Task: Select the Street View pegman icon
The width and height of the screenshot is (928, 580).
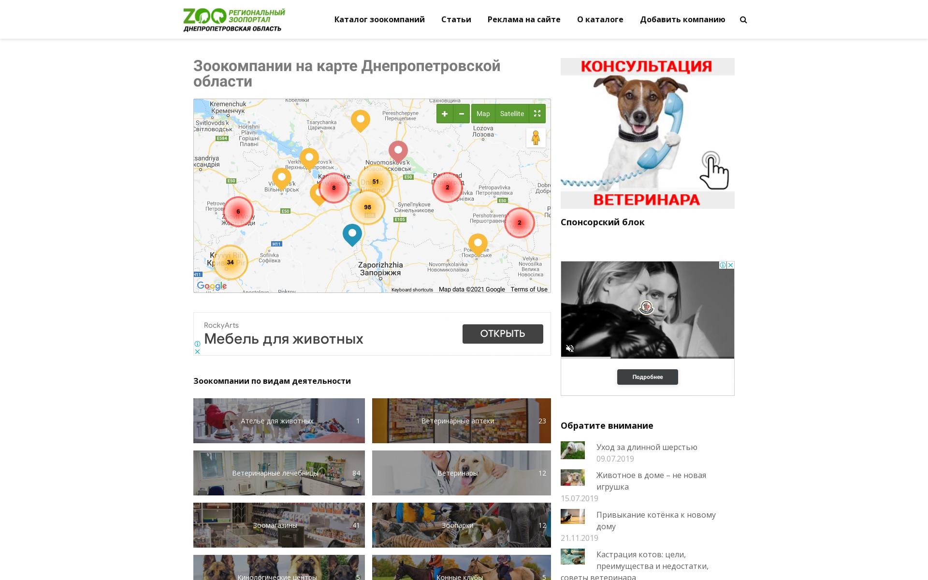Action: [536, 138]
